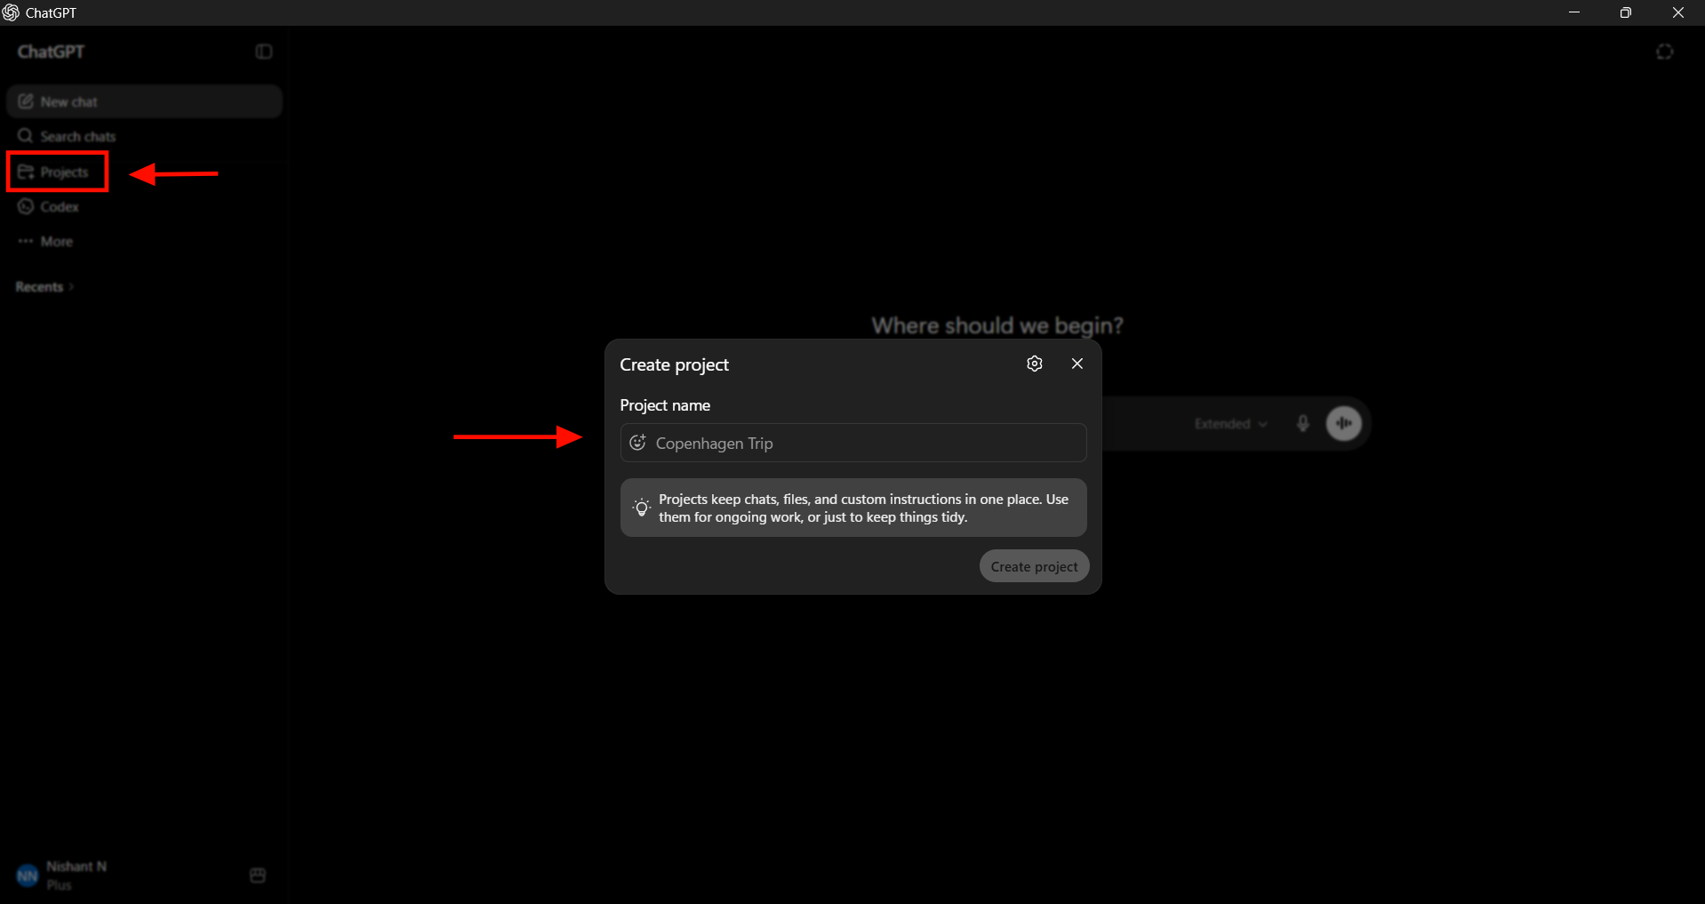1705x904 pixels.
Task: Click the "Create project" dialog title
Action: click(674, 364)
